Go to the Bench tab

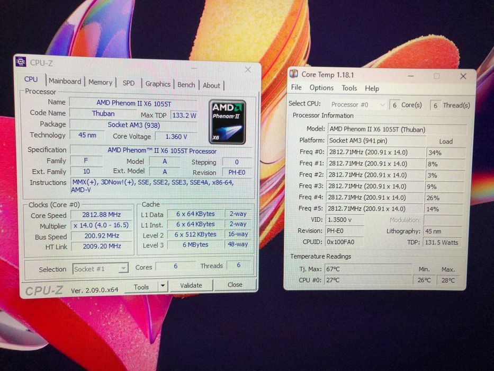pos(186,85)
